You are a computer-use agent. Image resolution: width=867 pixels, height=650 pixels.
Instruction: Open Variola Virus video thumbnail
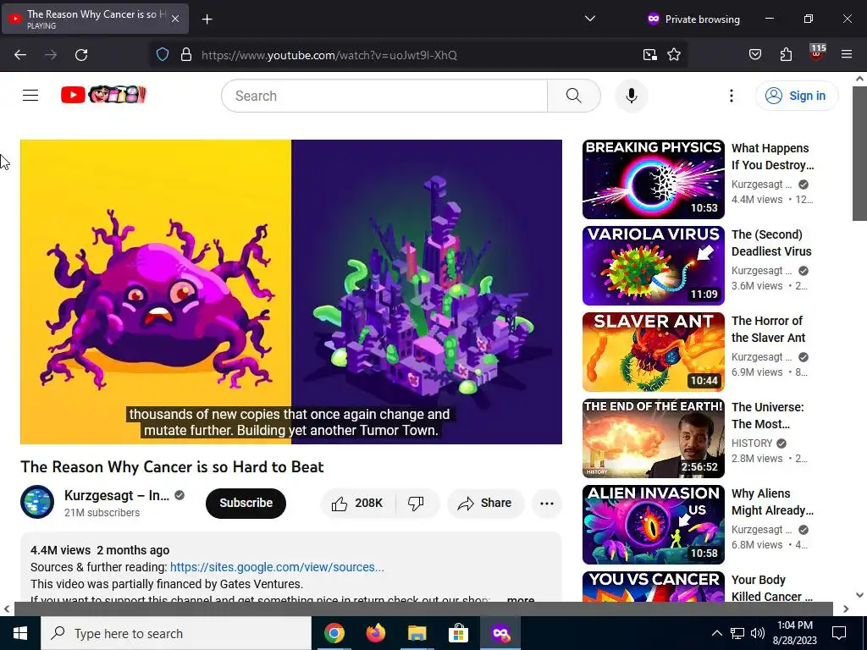tap(653, 266)
